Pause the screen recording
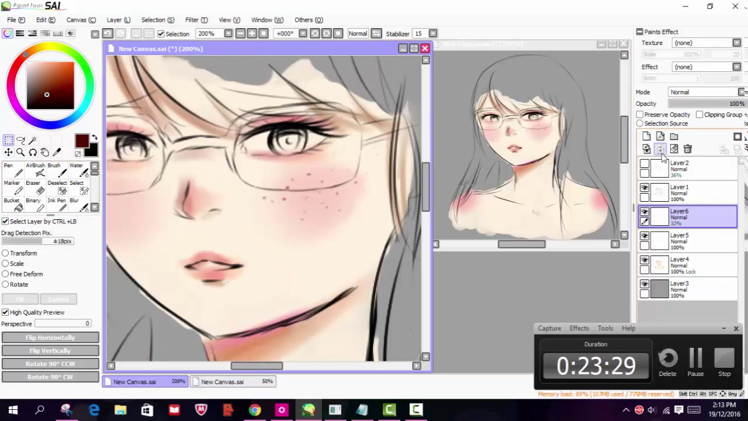This screenshot has width=748, height=421. click(695, 363)
